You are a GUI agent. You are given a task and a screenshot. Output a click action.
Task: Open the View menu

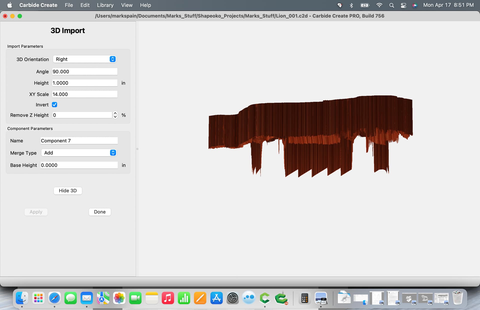pos(127,5)
